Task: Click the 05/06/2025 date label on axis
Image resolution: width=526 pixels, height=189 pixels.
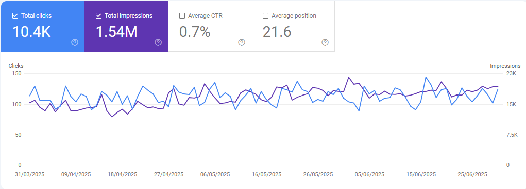Action: pos(370,174)
